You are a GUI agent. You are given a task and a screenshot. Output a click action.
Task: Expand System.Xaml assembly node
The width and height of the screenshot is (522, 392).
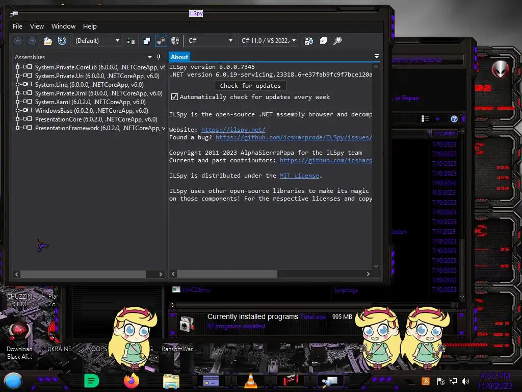point(17,102)
